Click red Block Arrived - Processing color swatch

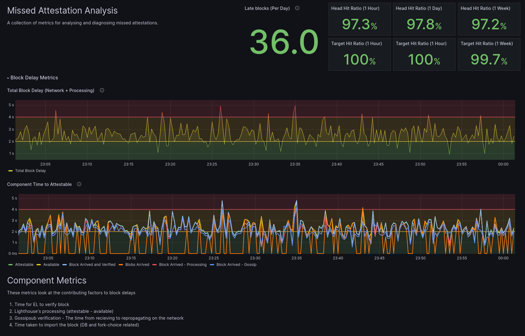[x=155, y=265]
